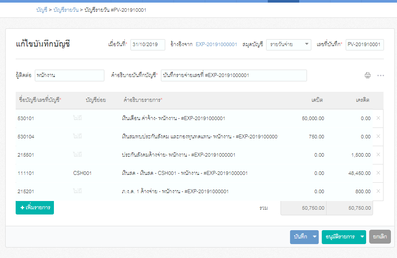Open the สมุดบัญชี รายวันจ่าย dropdown
Viewport: 397px width, 258px height.
coord(288,44)
